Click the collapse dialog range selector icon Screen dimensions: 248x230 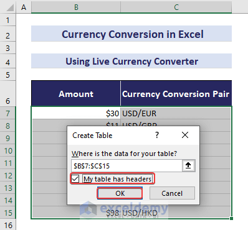click(188, 165)
